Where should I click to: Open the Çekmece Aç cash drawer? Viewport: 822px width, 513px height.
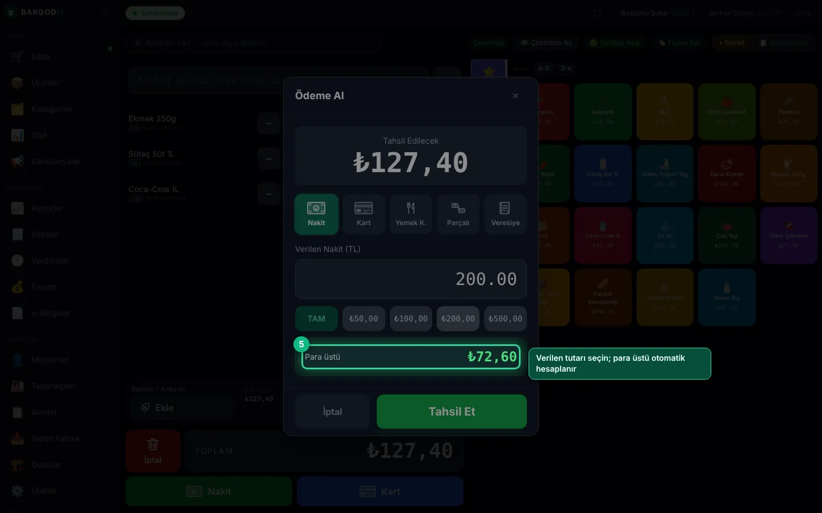[x=546, y=43]
